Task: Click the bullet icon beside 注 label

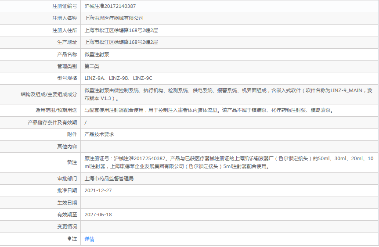Action: click(x=69, y=239)
